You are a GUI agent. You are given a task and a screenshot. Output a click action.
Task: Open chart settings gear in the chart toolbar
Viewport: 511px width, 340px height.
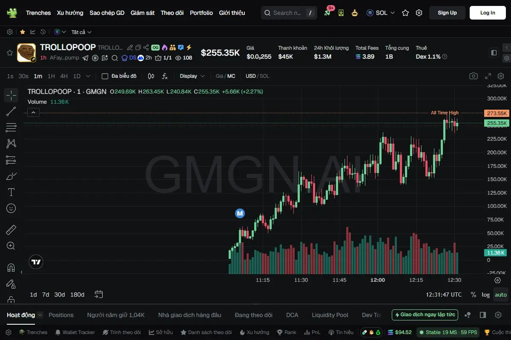(500, 76)
